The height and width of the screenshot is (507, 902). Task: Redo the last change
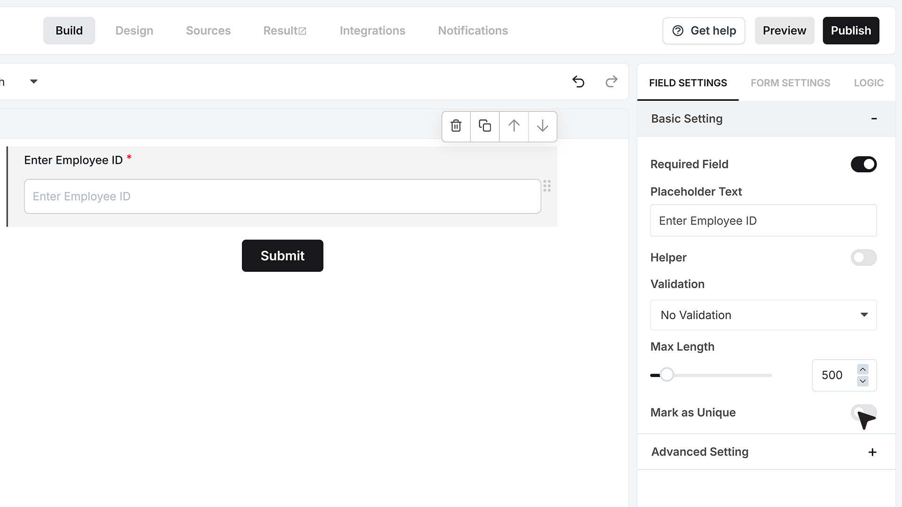pyautogui.click(x=611, y=82)
